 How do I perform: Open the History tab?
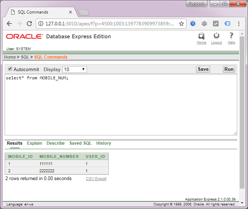click(x=103, y=143)
